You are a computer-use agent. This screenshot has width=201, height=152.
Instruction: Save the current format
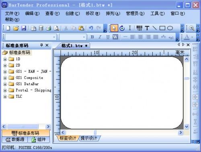tap(24, 28)
